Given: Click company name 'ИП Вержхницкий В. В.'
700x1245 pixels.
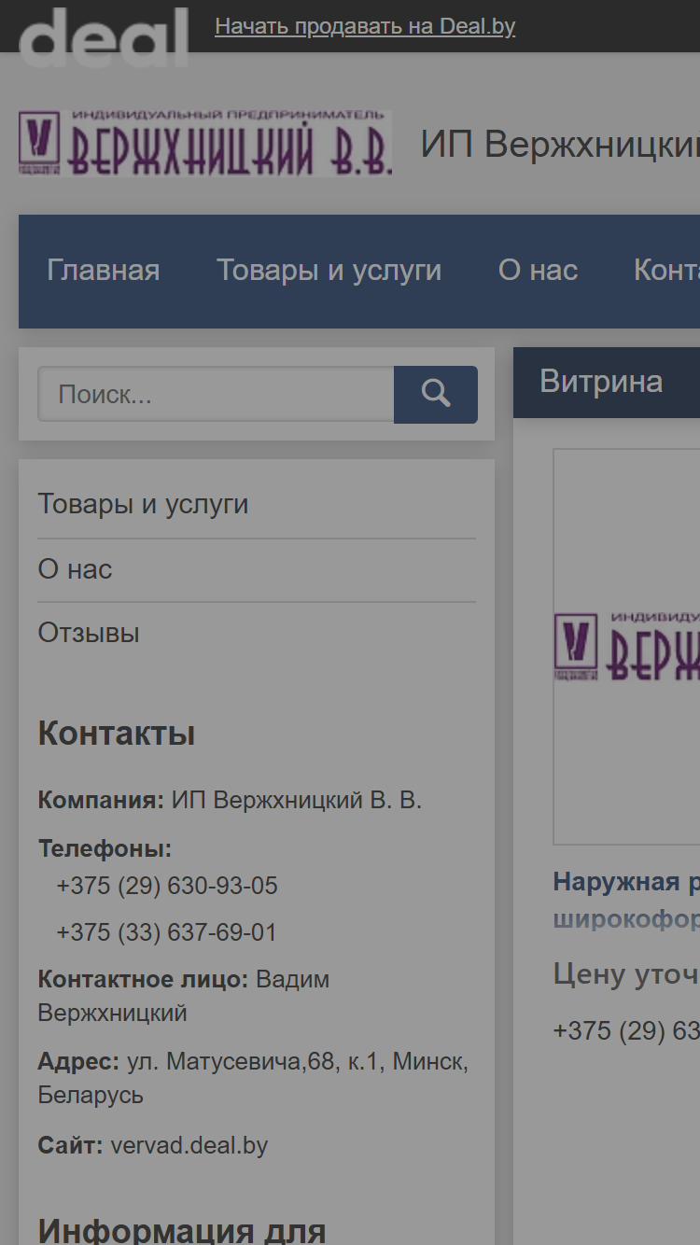Looking at the screenshot, I should [x=297, y=801].
